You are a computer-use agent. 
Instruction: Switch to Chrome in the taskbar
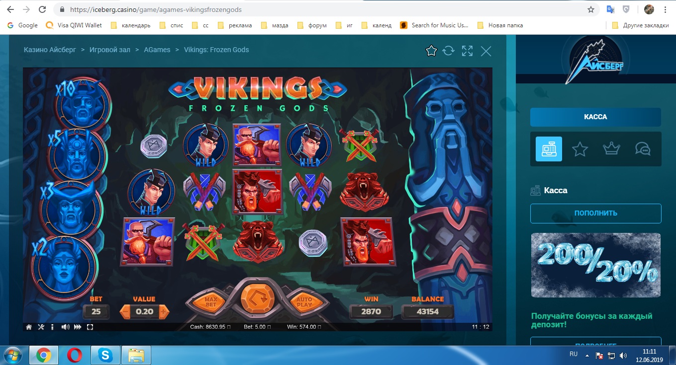pos(44,355)
